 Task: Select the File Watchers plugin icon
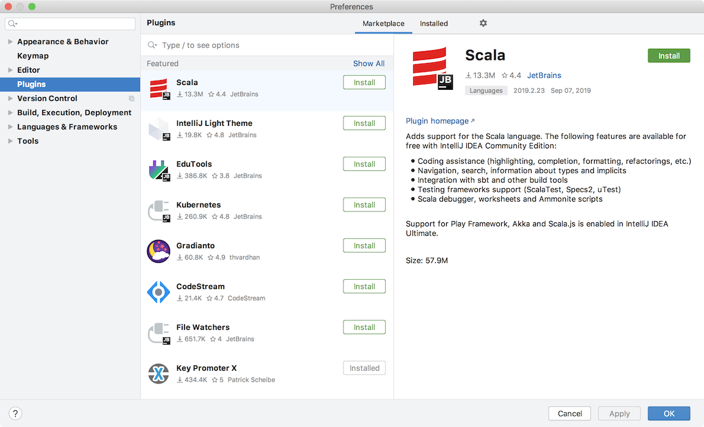tap(158, 333)
